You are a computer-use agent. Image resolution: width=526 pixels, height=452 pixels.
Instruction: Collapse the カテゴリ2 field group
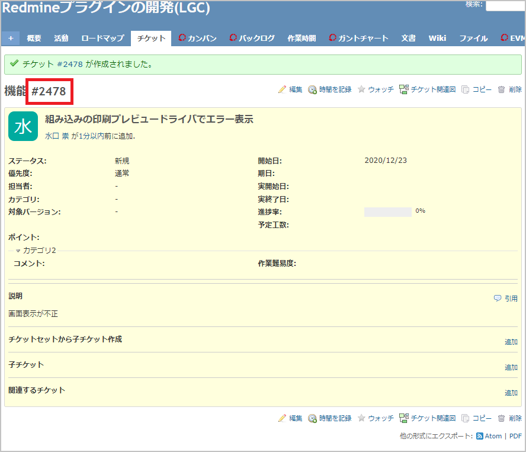[18, 251]
